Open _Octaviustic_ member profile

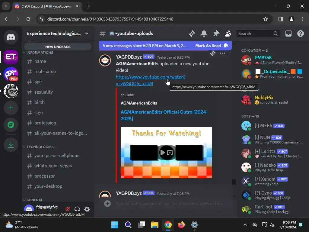[272, 74]
